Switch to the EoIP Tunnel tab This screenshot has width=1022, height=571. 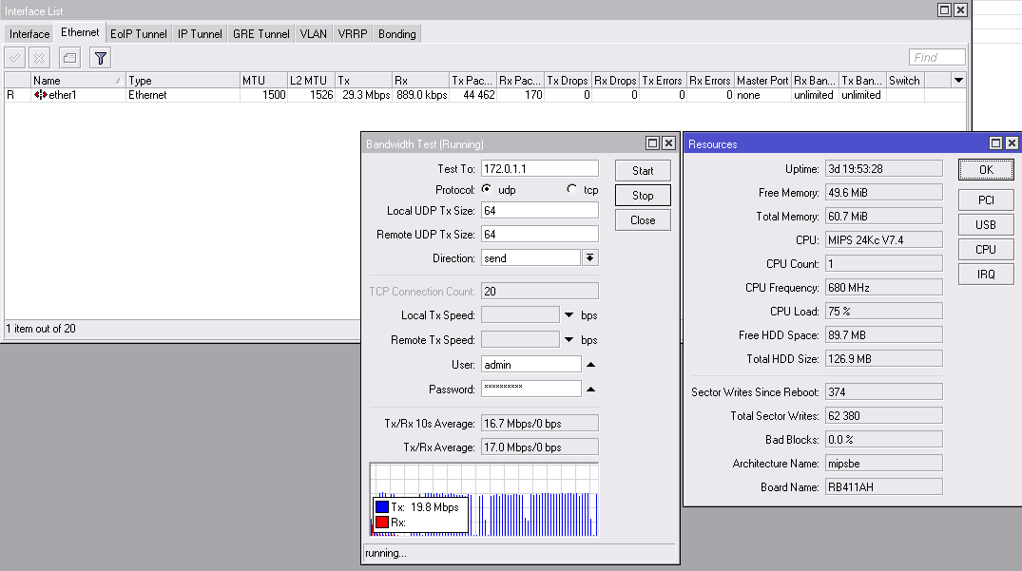click(x=139, y=34)
